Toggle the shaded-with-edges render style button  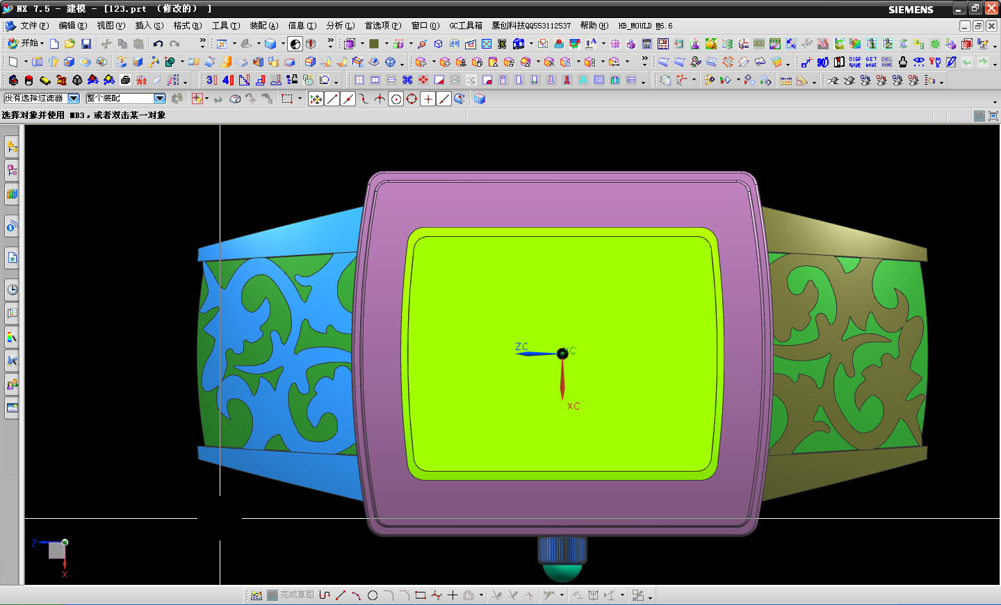(270, 44)
